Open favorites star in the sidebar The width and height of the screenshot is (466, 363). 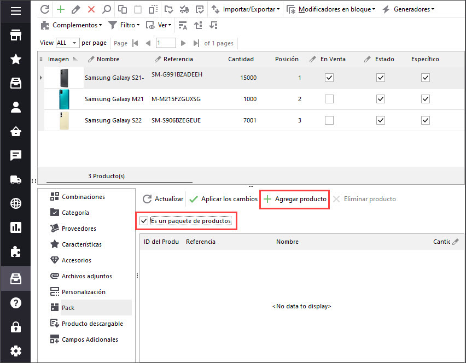pyautogui.click(x=16, y=60)
